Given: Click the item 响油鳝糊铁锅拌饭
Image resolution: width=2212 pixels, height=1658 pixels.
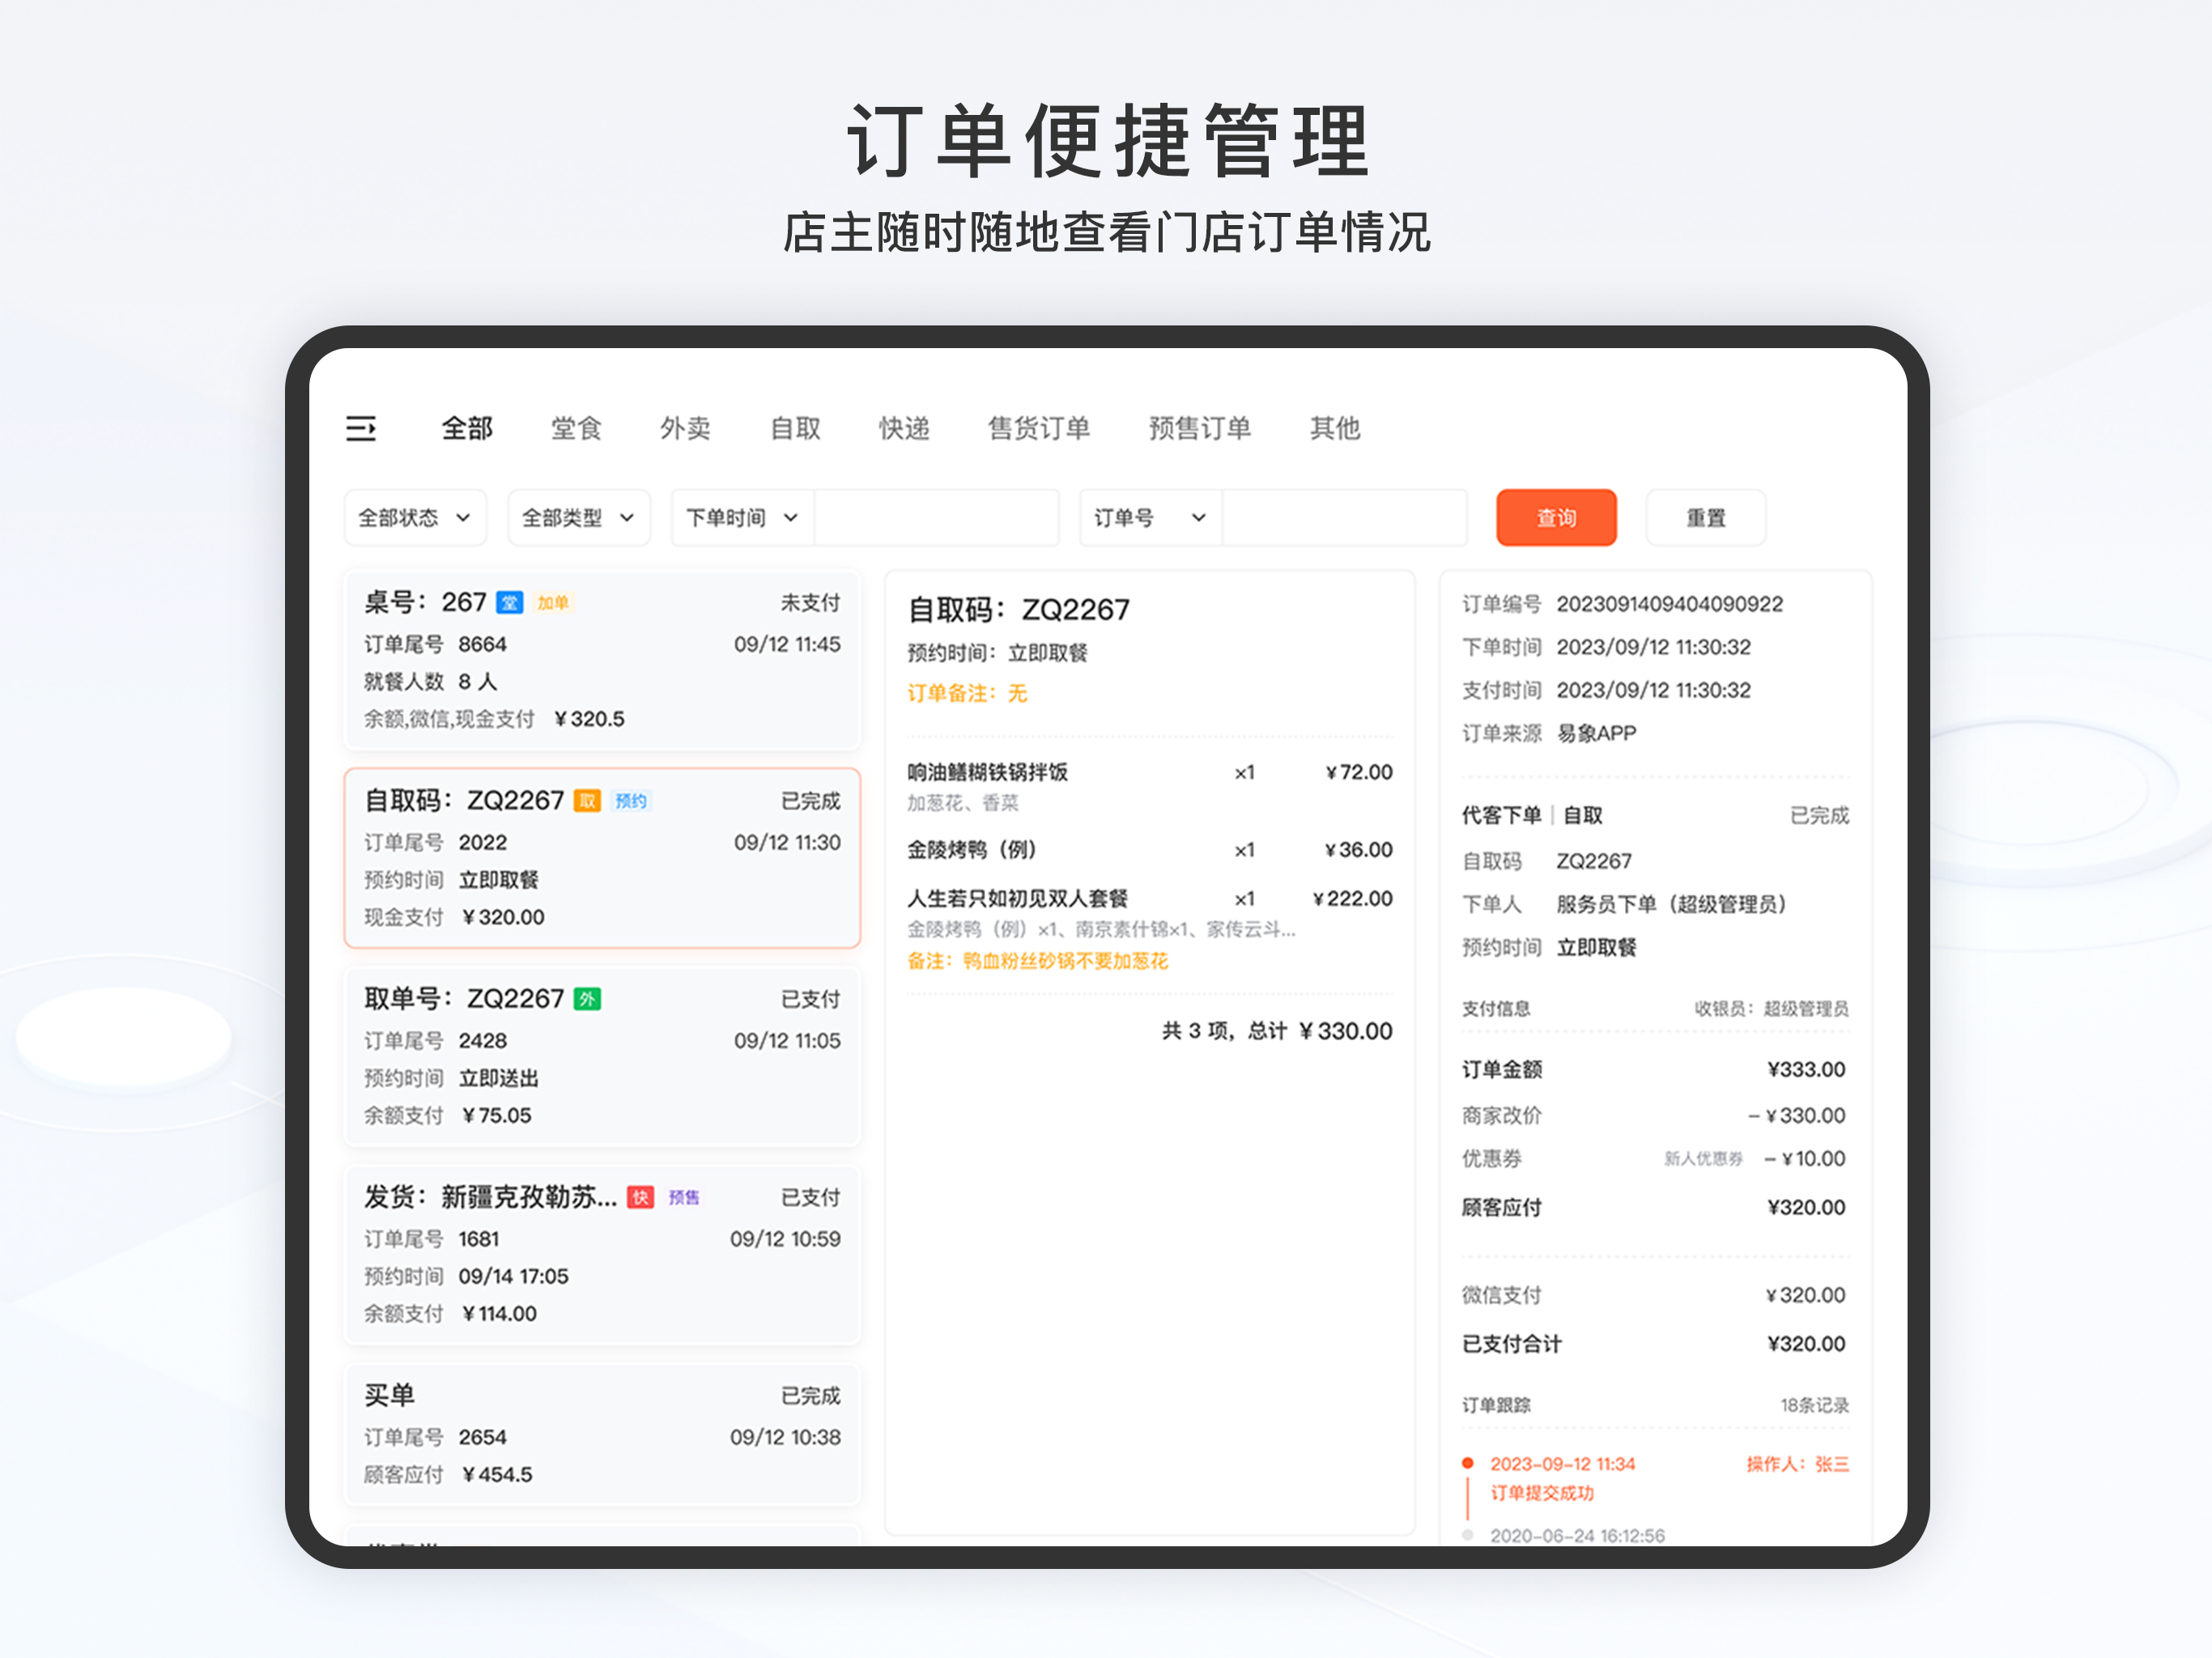Looking at the screenshot, I should (x=987, y=772).
